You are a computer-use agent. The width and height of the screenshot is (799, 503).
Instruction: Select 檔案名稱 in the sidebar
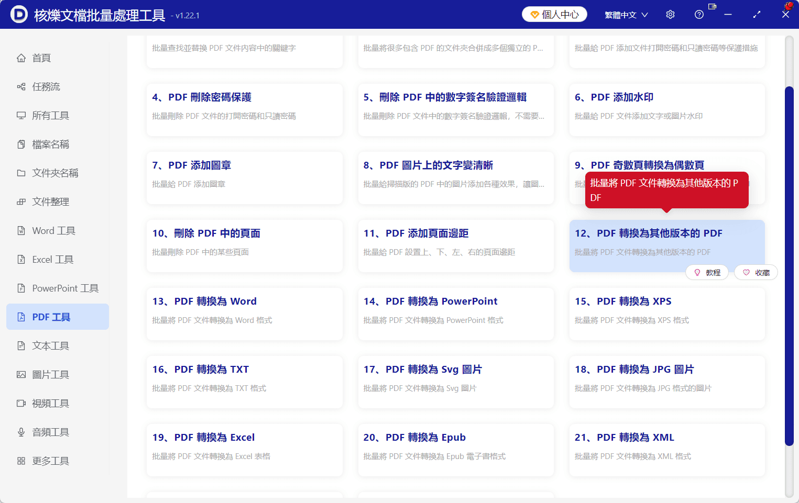click(58, 144)
